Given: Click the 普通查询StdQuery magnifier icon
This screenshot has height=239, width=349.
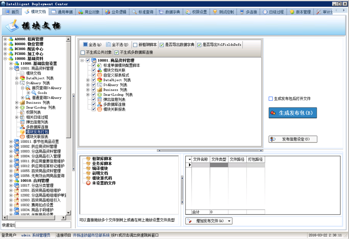Looking at the screenshot, I should [28, 98].
